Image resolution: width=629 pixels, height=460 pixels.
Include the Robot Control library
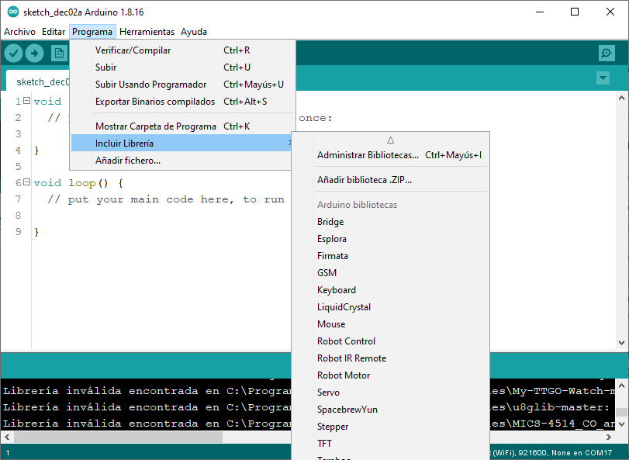pyautogui.click(x=391, y=341)
